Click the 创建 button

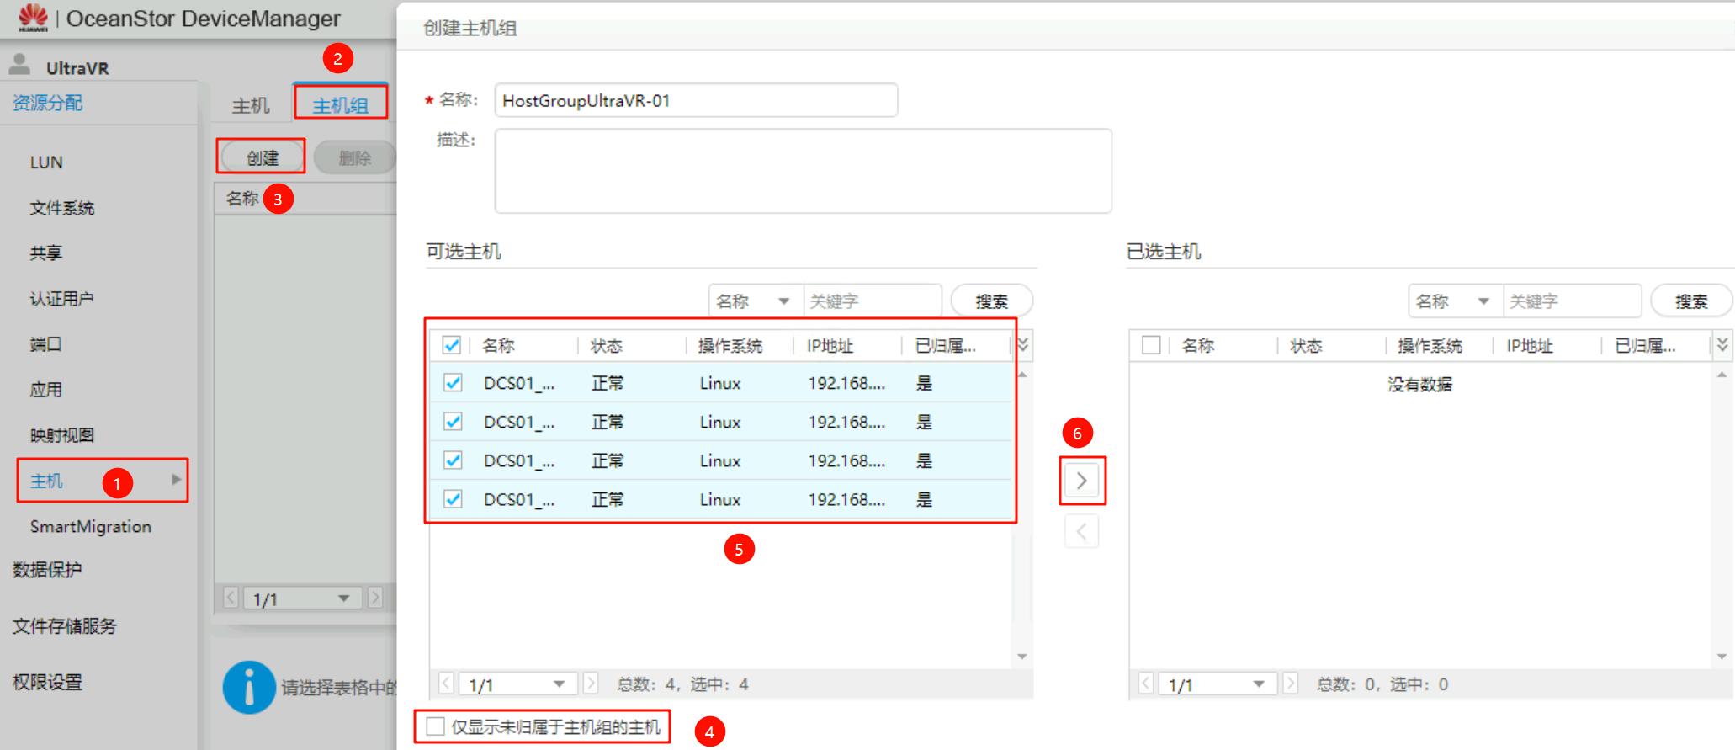click(x=262, y=157)
